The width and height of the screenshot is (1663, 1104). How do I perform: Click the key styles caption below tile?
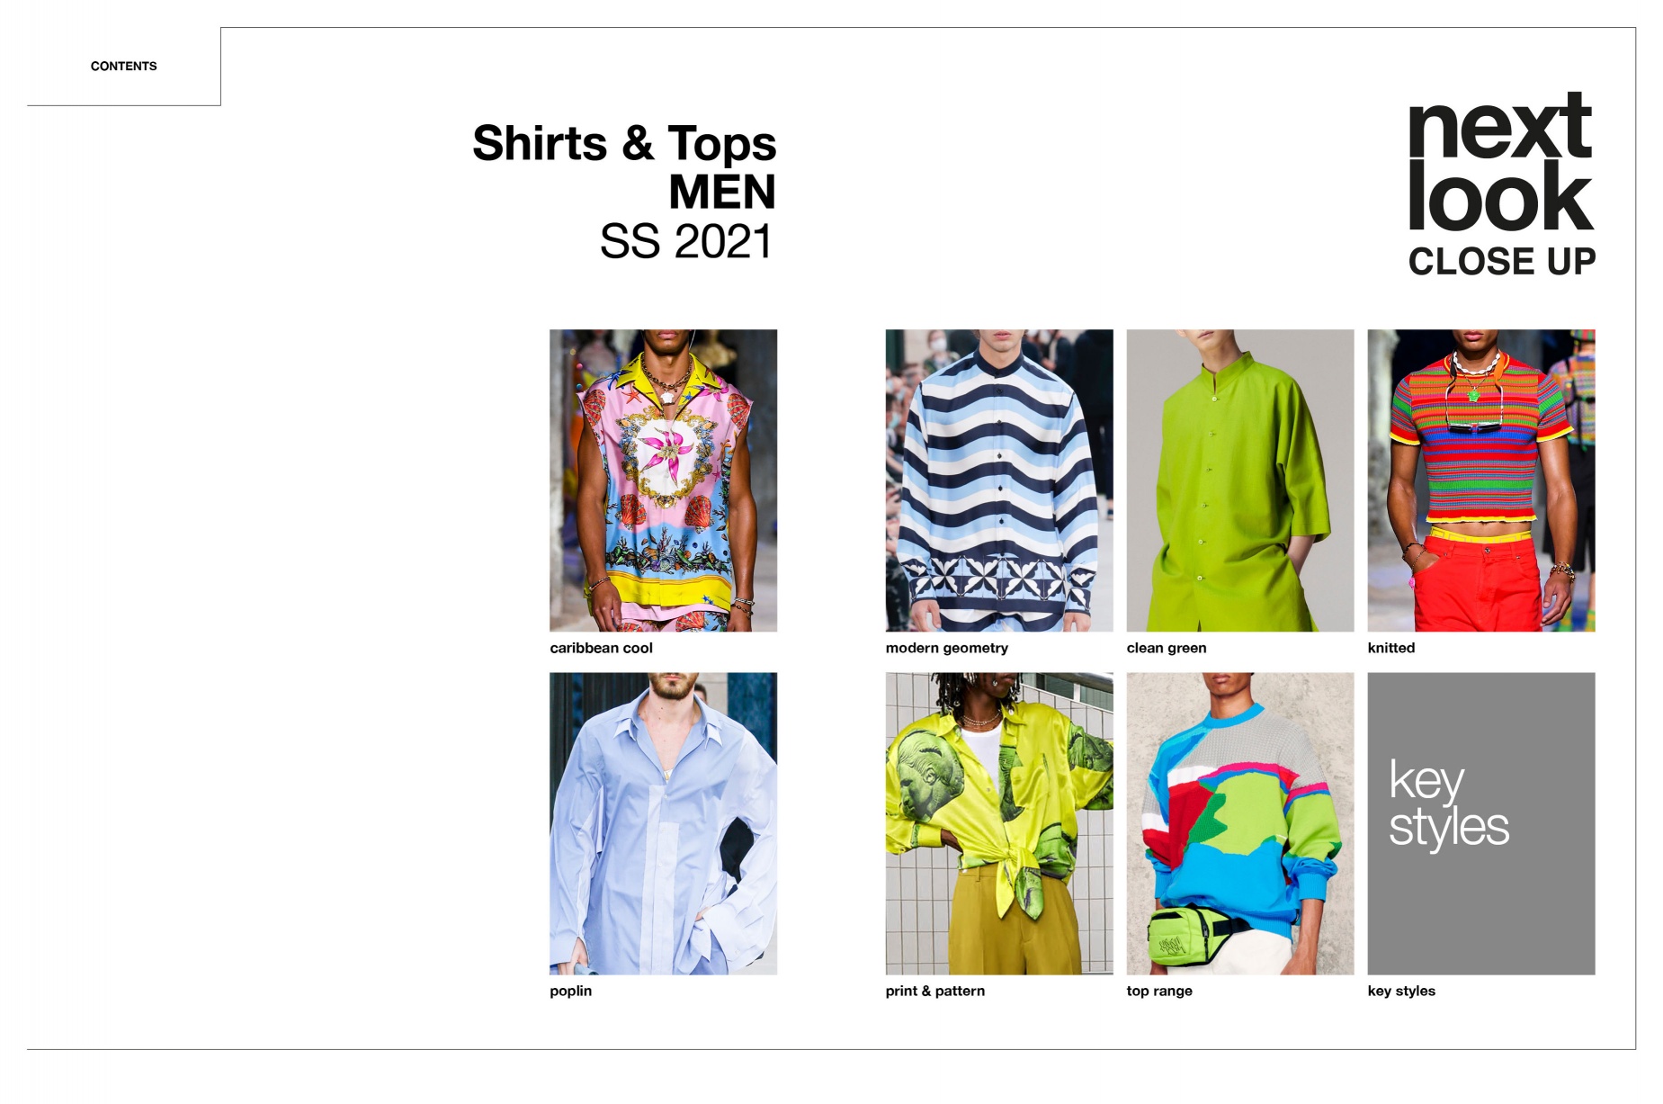pos(1400,991)
